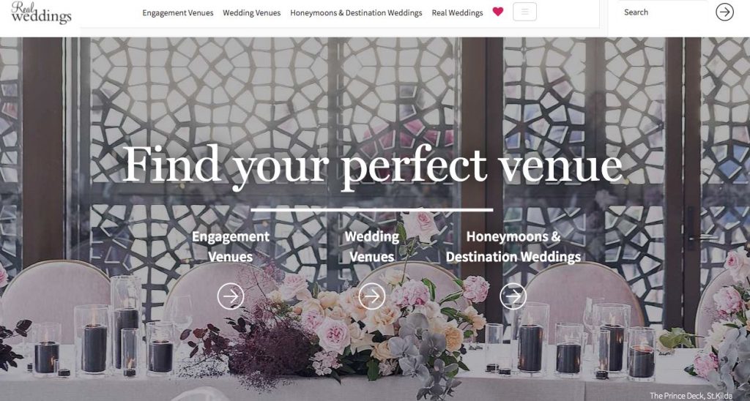This screenshot has height=401, width=750.
Task: Follow the hero Honeymoons & Destination Weddings text
Action: click(x=513, y=247)
